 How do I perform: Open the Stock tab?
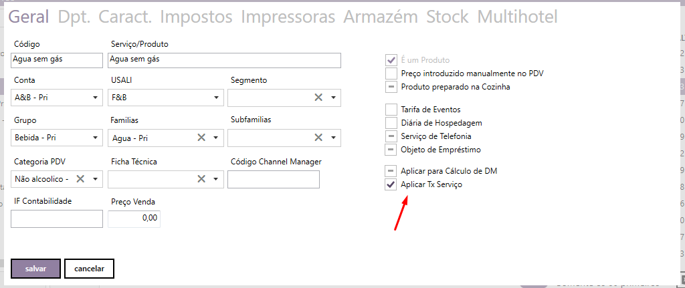pyautogui.click(x=448, y=17)
